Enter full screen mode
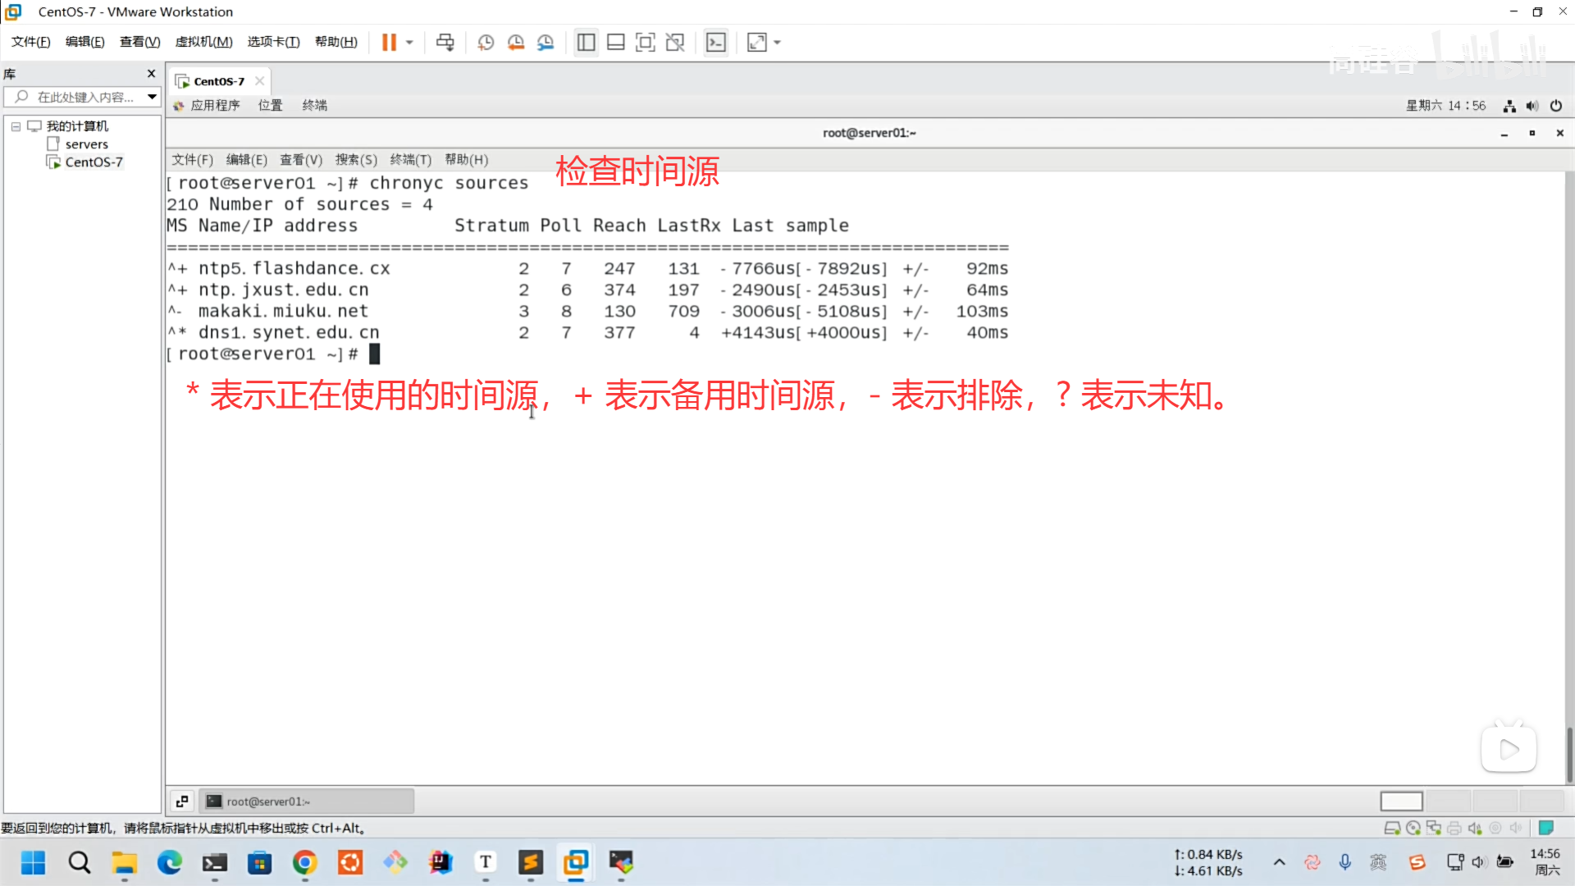The image size is (1575, 886). coord(646,42)
